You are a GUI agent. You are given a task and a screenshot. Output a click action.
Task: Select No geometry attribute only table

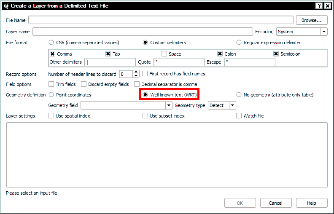[x=239, y=95]
